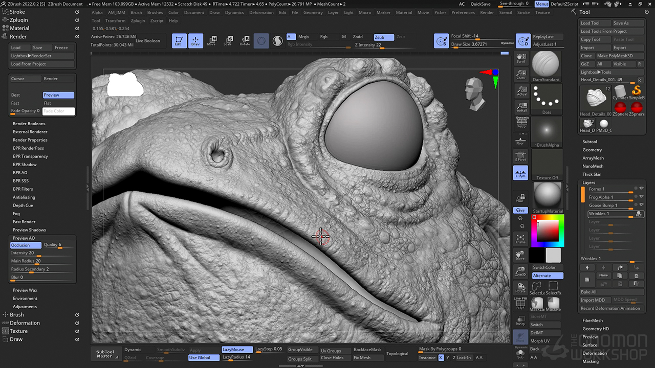Toggle the Persp perspective icon
The image size is (655, 368).
(520, 122)
